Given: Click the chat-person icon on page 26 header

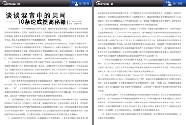Looking at the screenshot, I should [75, 3].
